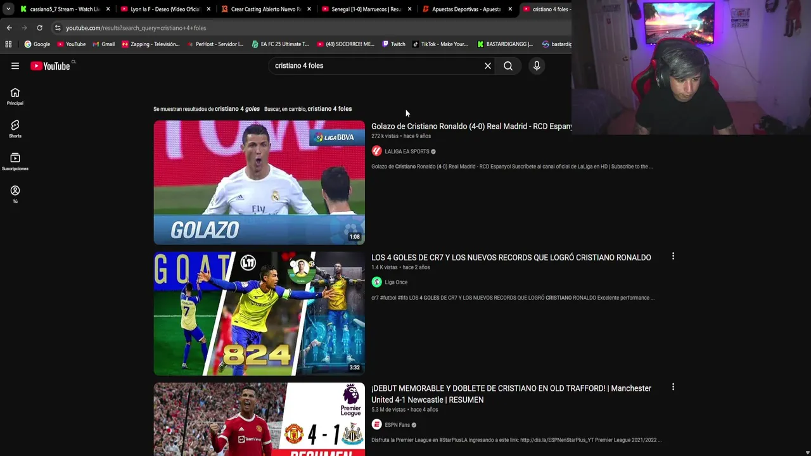811x456 pixels.
Task: Click the '1.4 K vistas · hace 2 años' text
Action: 400,267
